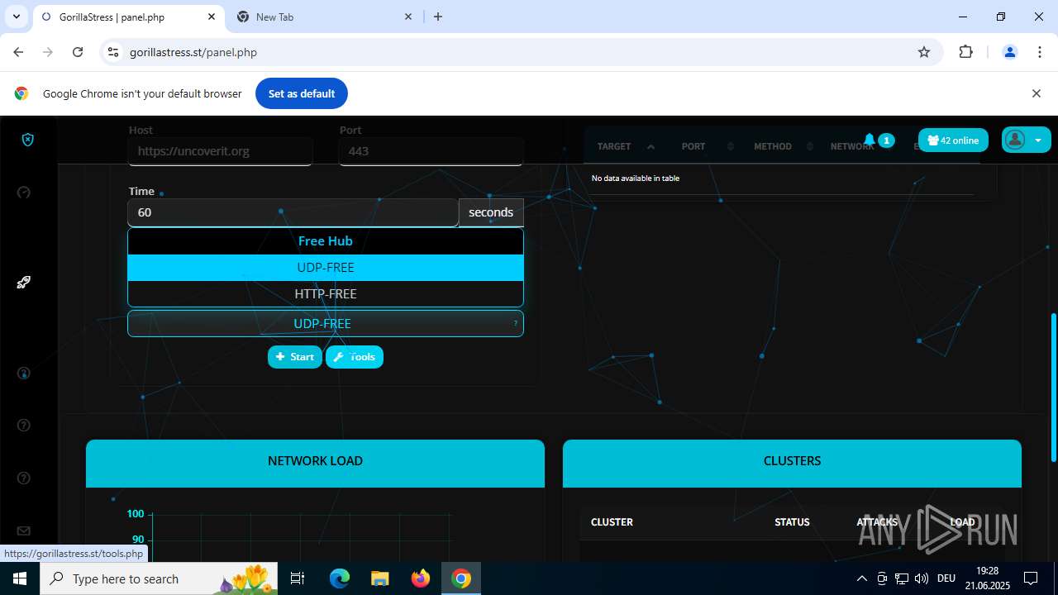This screenshot has height=595, width=1058.
Task: Open the Windows notification center icon
Action: [1031, 578]
